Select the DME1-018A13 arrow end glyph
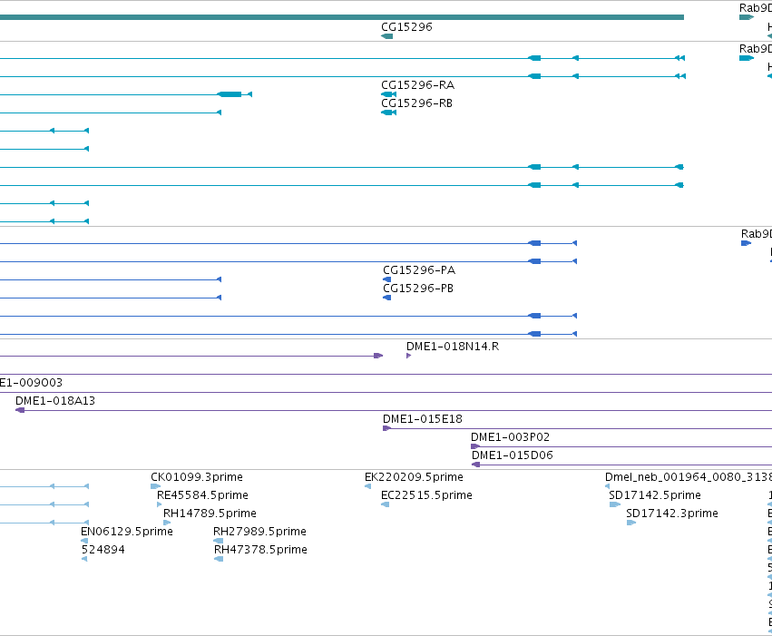The height and width of the screenshot is (636, 772). (x=20, y=410)
